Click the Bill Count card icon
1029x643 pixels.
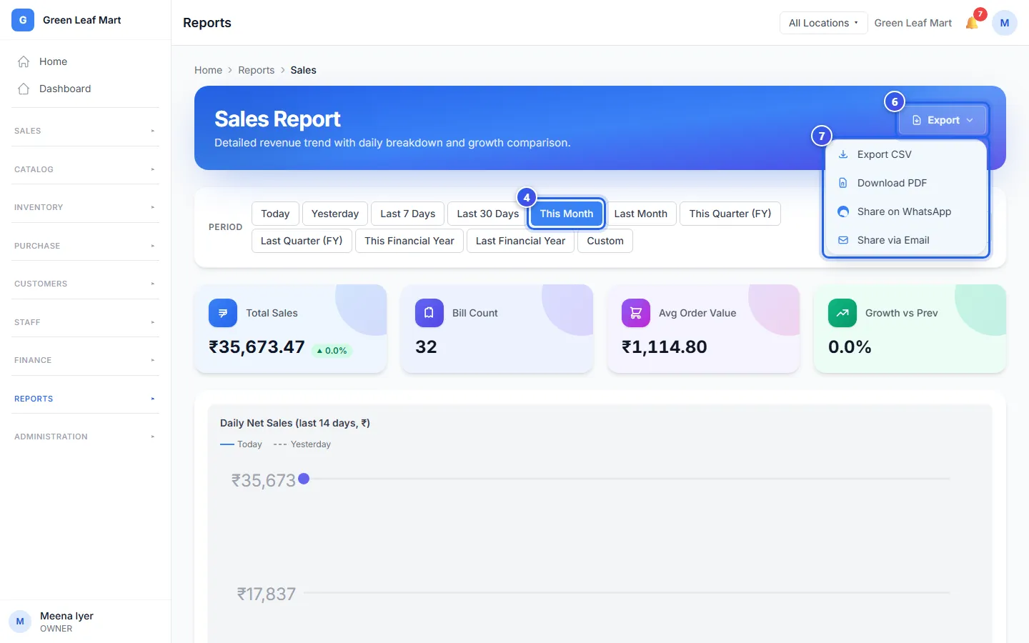429,313
